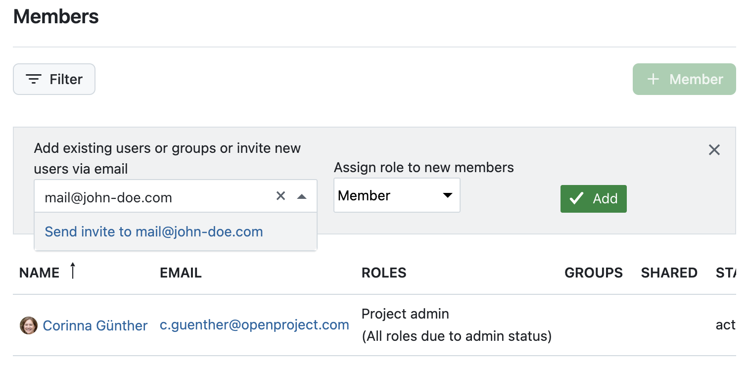
Task: Open Corinna Günther's profile link
Action: [95, 325]
